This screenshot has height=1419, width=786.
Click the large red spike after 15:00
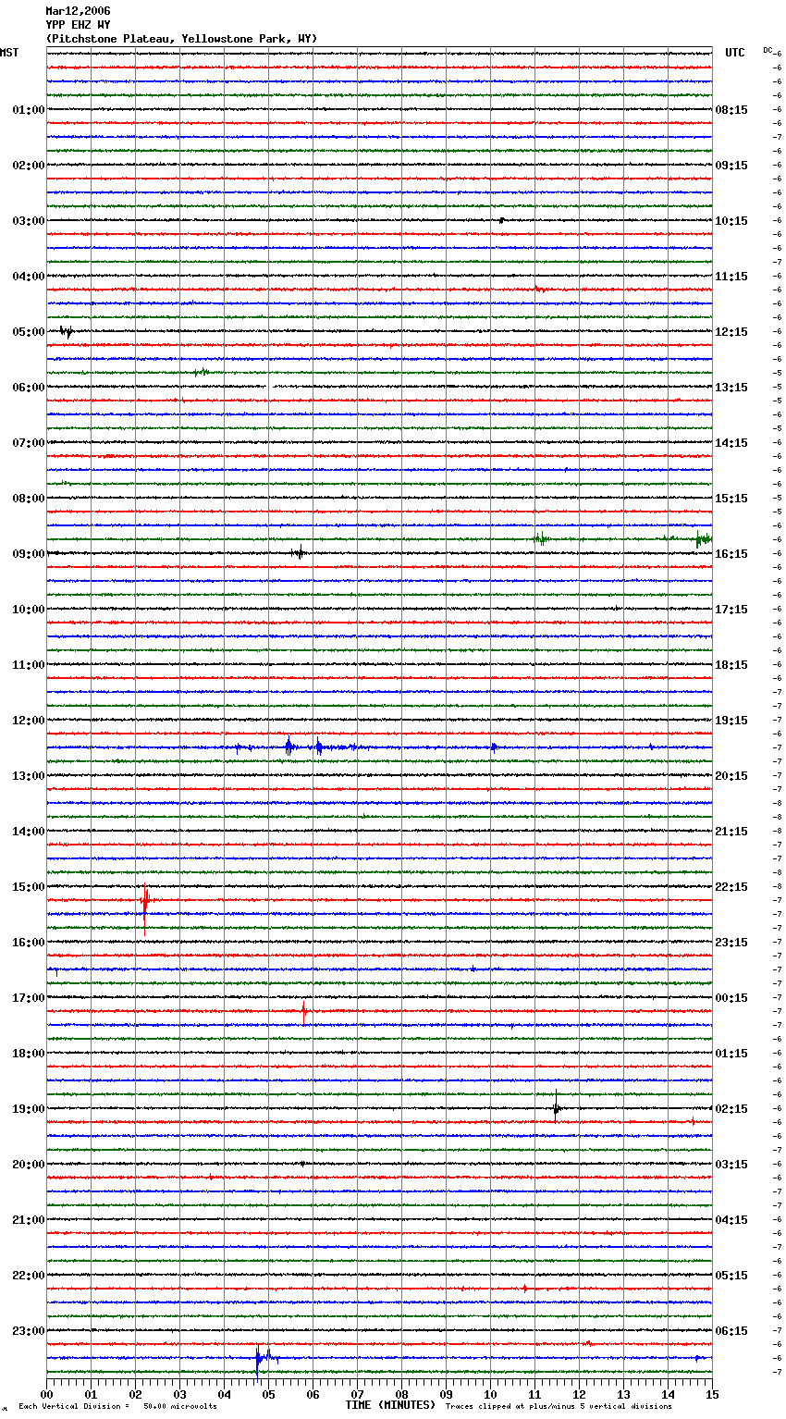pyautogui.click(x=144, y=900)
